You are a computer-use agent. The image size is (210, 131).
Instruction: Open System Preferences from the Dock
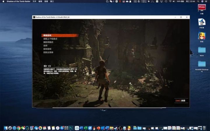coord(66,128)
